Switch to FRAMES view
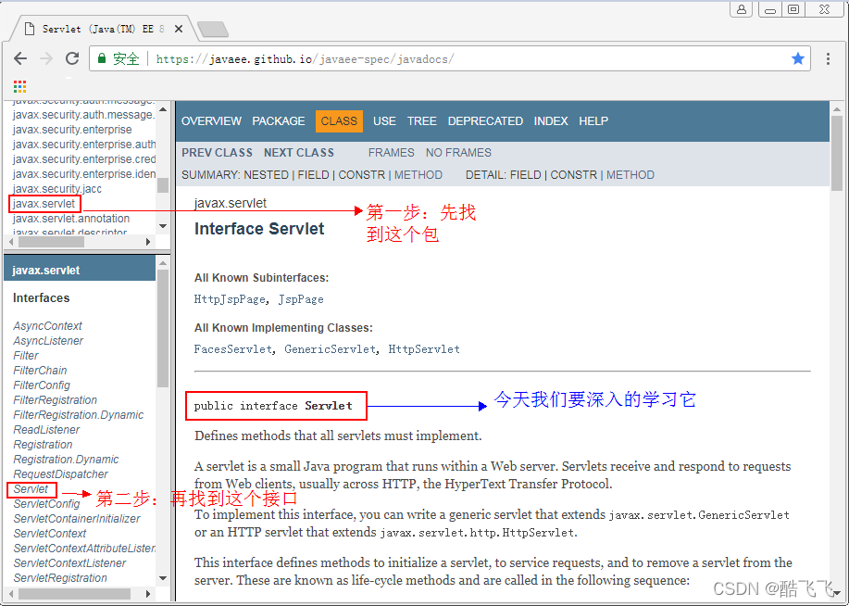The width and height of the screenshot is (849, 606). pos(391,153)
